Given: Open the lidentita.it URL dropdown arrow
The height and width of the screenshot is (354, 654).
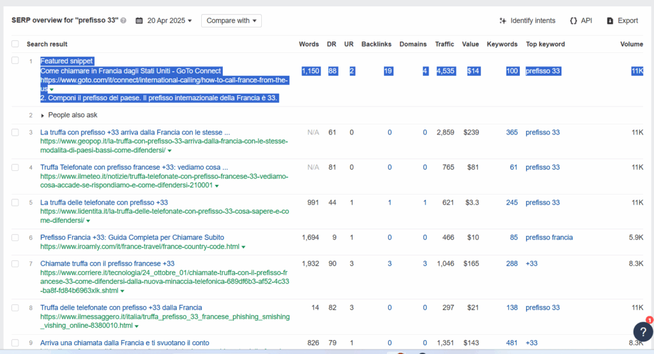Looking at the screenshot, I should [x=88, y=221].
